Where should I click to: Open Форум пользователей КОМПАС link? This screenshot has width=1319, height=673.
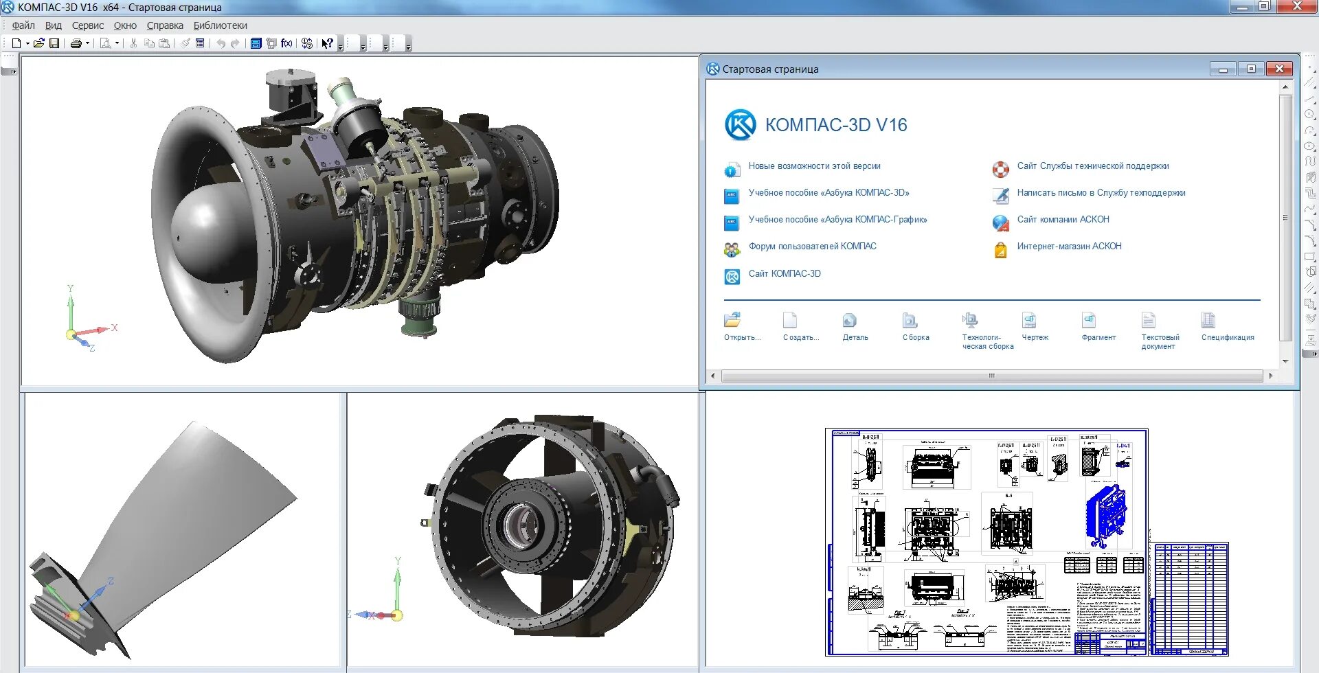coord(812,247)
